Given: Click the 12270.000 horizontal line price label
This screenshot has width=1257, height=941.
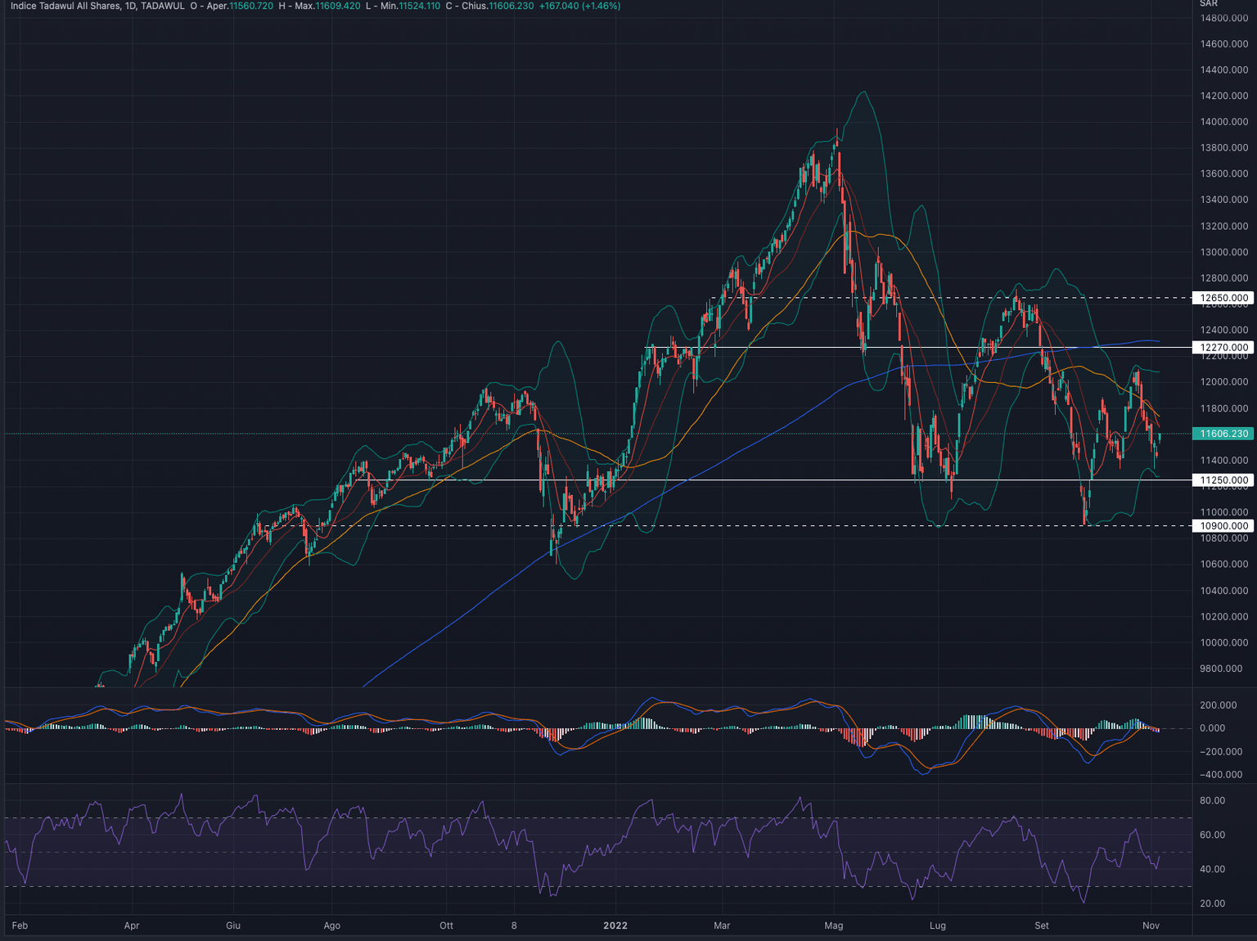Looking at the screenshot, I should point(1223,347).
